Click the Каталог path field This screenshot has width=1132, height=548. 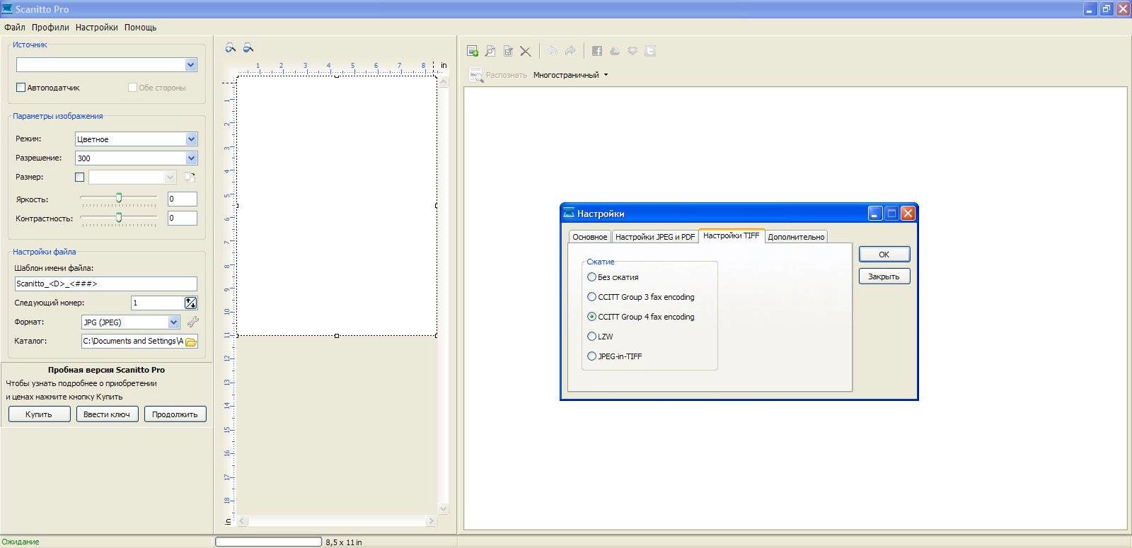[x=133, y=341]
